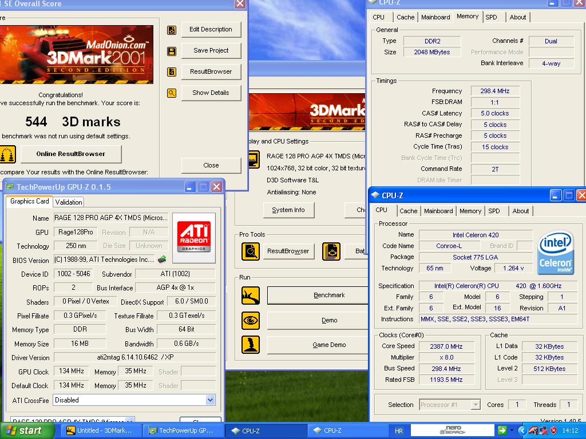Open the GPU selector dropdown at GPU-Z bottom
The height and width of the screenshot is (439, 586).
click(x=130, y=420)
